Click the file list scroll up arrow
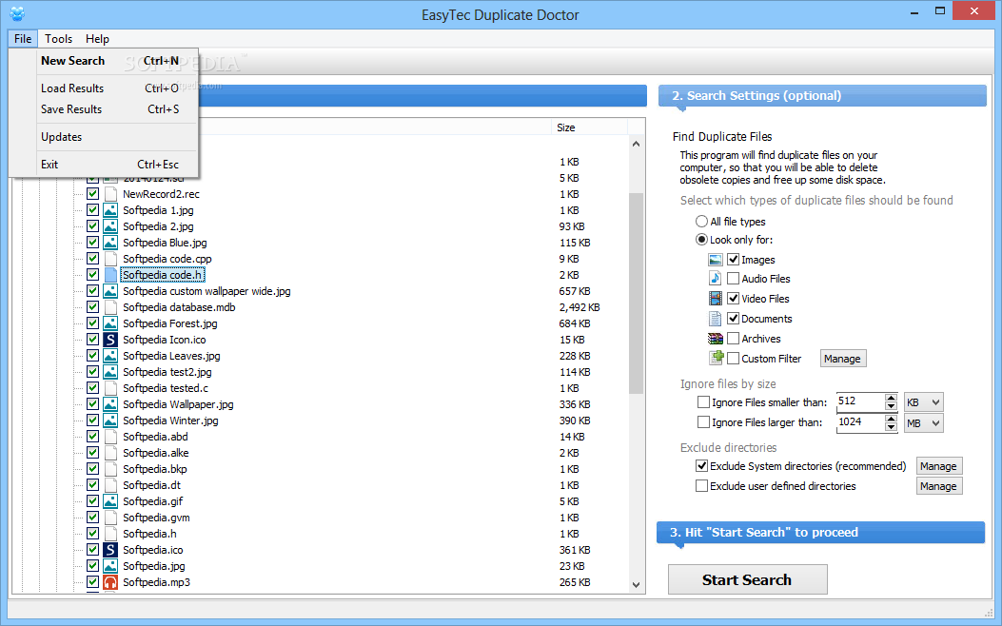Image resolution: width=1002 pixels, height=626 pixels. pos(636,144)
